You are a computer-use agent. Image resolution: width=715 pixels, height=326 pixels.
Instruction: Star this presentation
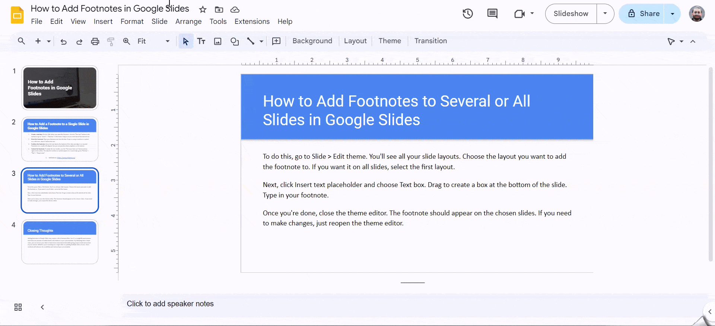pyautogui.click(x=203, y=9)
